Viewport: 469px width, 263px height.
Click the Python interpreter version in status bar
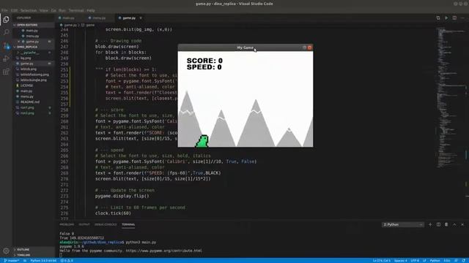coord(43,261)
